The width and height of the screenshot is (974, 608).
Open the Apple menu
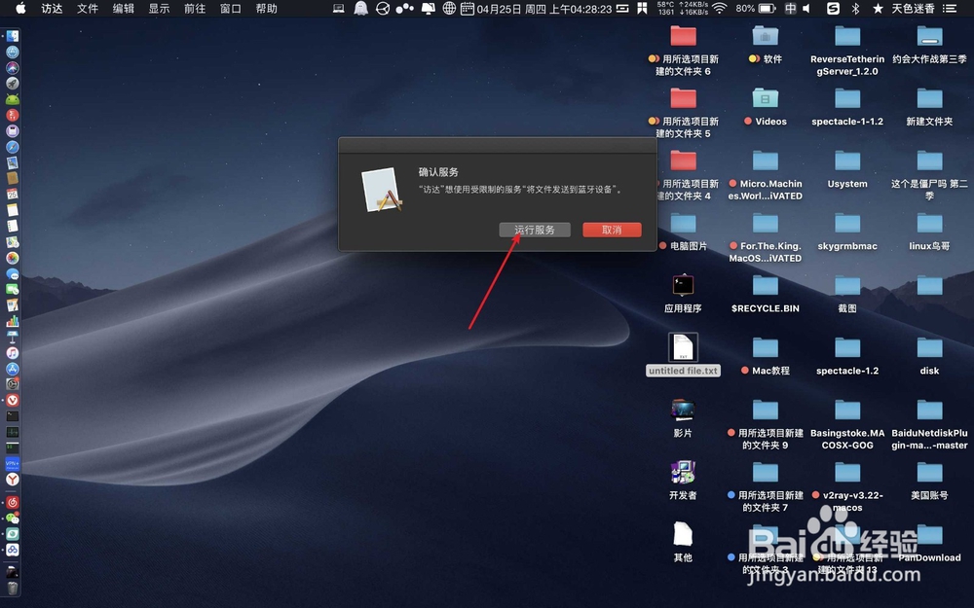pyautogui.click(x=20, y=8)
